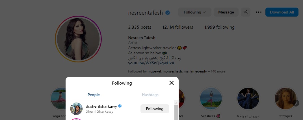Click the verified badge next to nesreentafesh
303x120 pixels.
168,13
